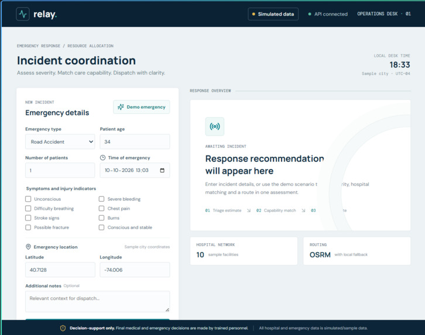Click the Additional notes text area
Viewport: 425px width, 335px height.
pos(98,302)
